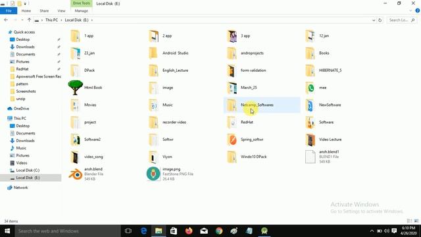The height and width of the screenshot is (237, 421).
Task: Go back to the previous folder
Action: 6,20
